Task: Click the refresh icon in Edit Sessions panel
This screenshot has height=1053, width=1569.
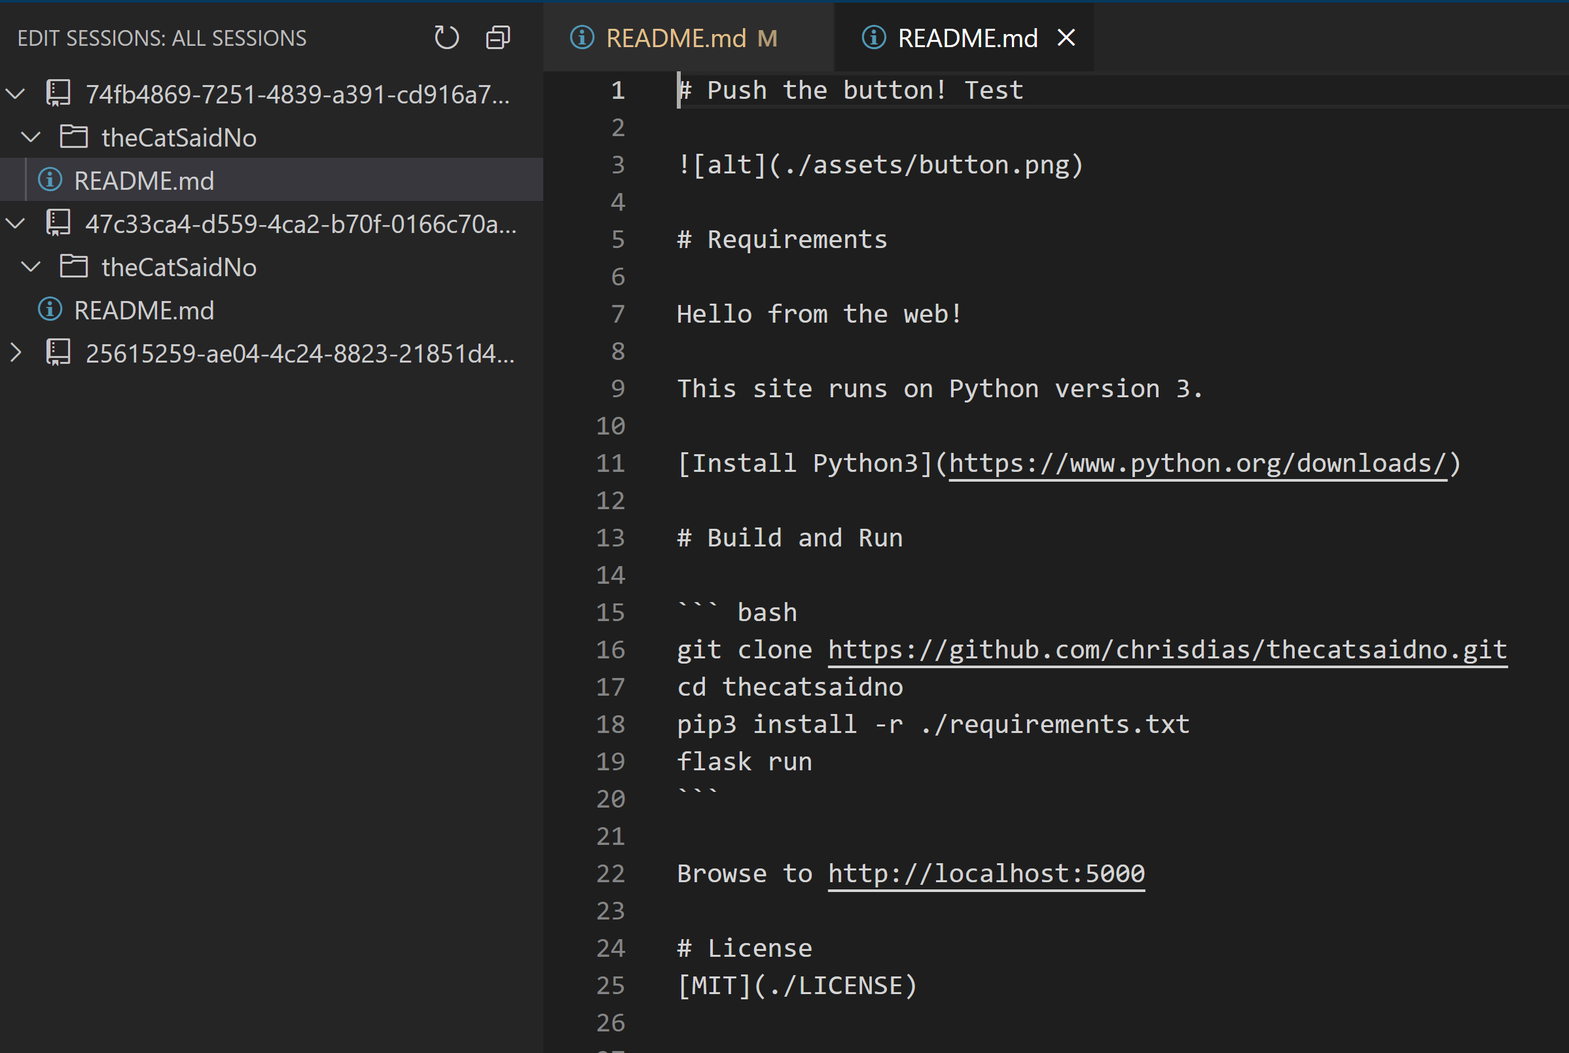Action: (446, 37)
